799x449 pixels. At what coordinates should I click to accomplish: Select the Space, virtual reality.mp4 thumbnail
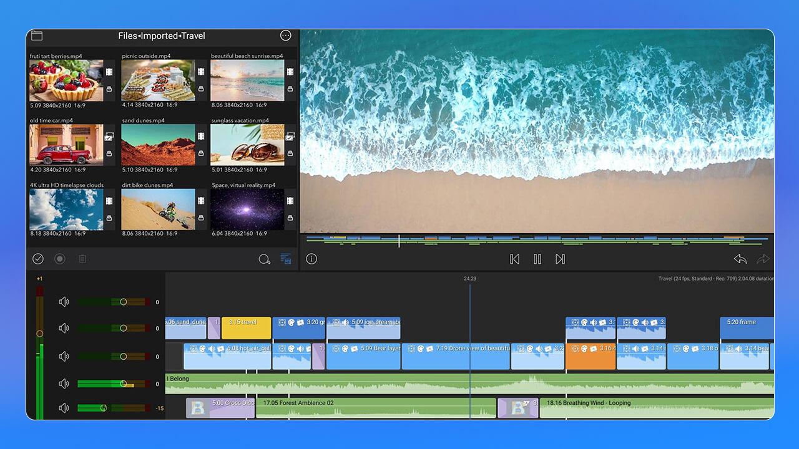point(247,210)
